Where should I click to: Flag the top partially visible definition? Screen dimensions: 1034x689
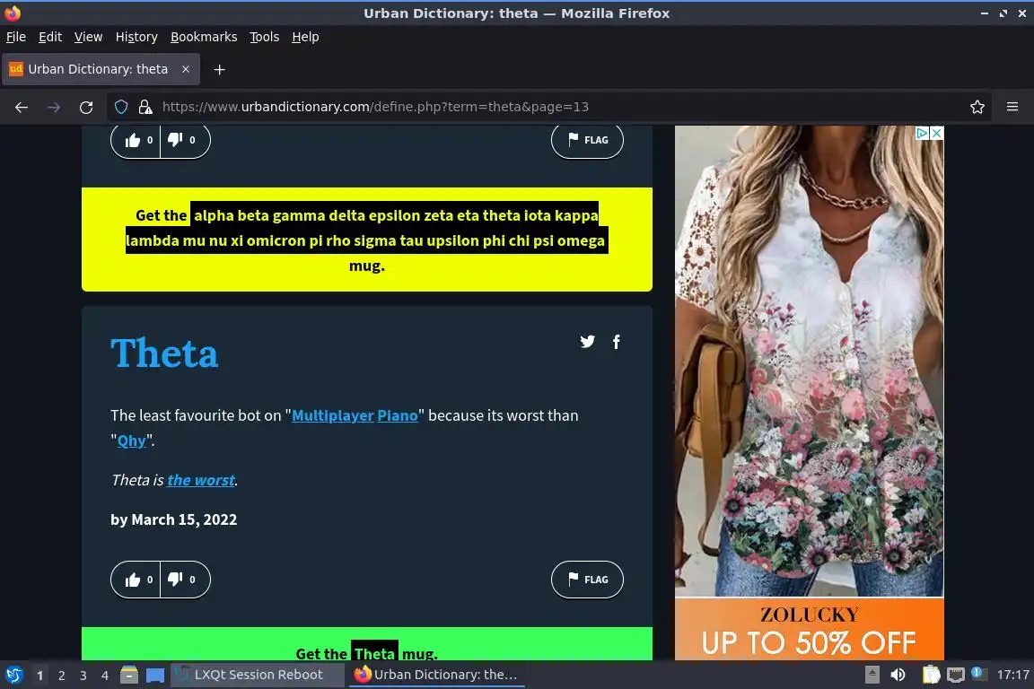coord(587,140)
